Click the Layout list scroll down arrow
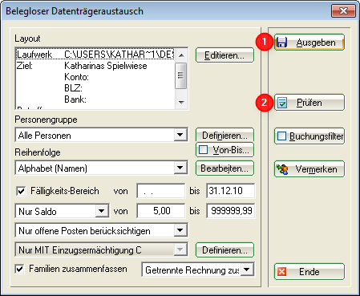The height and width of the screenshot is (296, 360). tap(181, 103)
